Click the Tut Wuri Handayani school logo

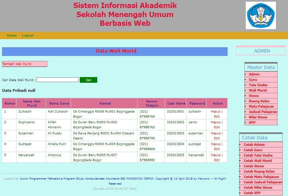pyautogui.click(x=260, y=15)
